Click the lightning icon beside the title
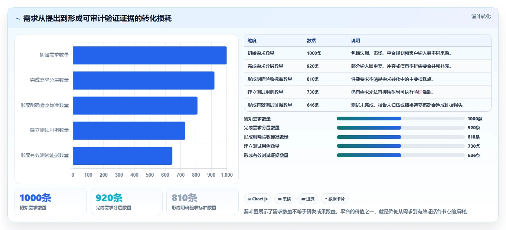This screenshot has width=506, height=230. 18,19
